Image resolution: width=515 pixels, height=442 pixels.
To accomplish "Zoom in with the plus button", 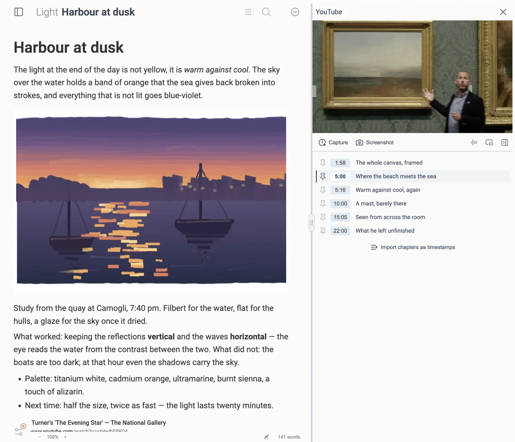I will tap(65, 437).
